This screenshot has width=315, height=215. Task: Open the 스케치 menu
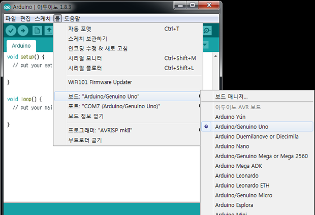pos(43,19)
